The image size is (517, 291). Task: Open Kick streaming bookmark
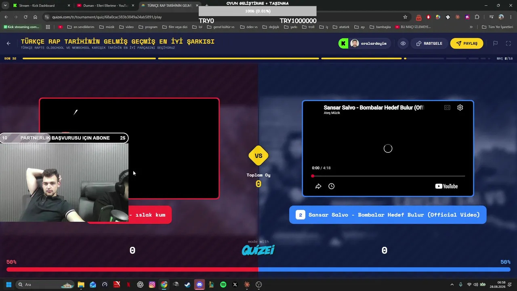click(x=21, y=27)
